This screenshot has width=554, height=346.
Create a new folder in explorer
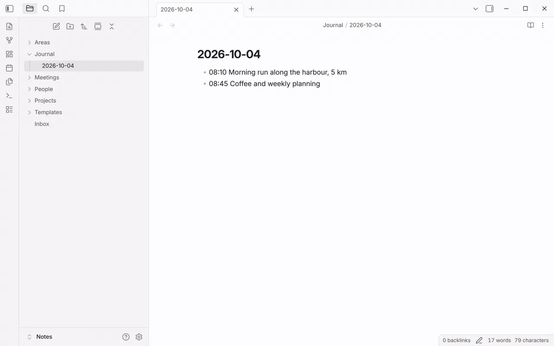point(70,26)
